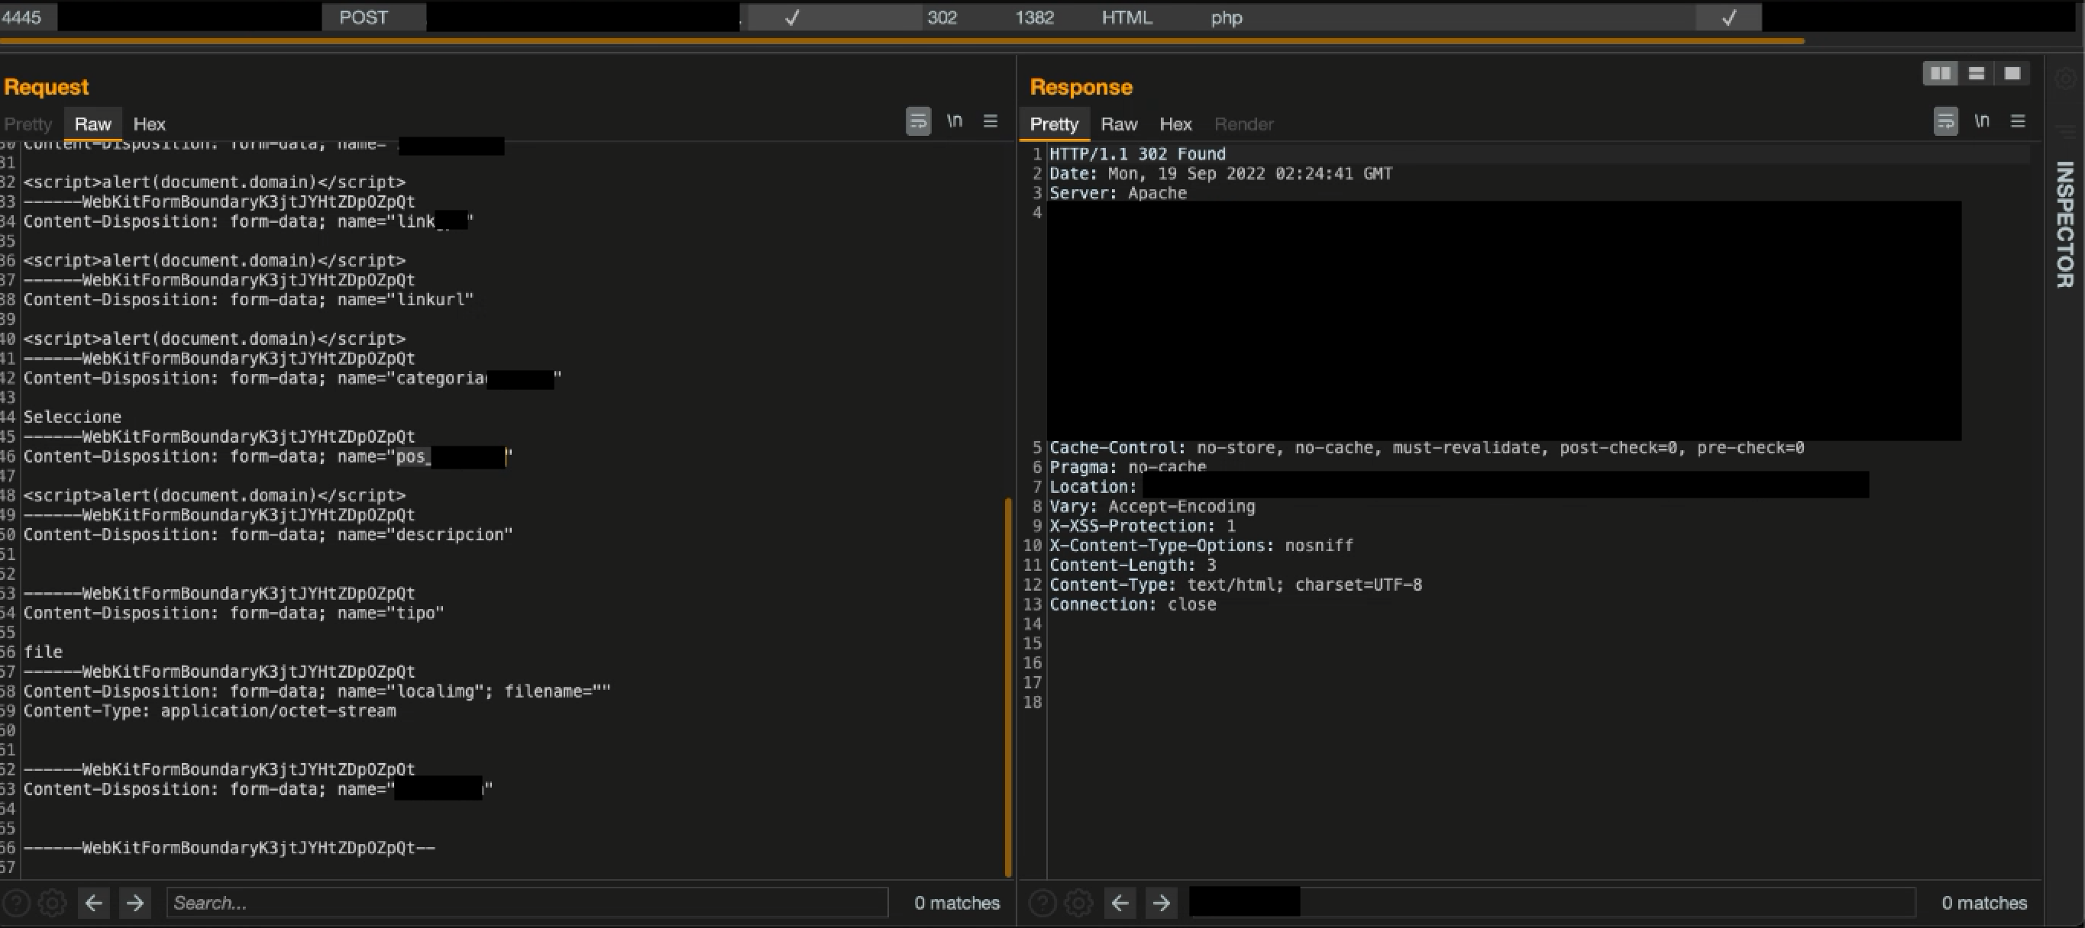Open Request search settings gear
The image size is (2085, 928).
(53, 903)
